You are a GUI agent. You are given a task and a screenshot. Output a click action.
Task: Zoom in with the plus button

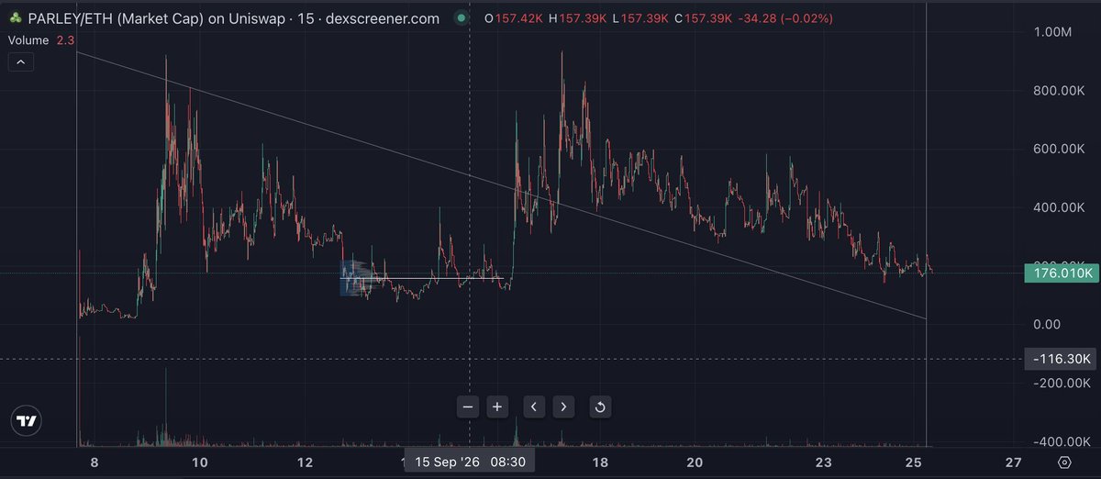497,407
